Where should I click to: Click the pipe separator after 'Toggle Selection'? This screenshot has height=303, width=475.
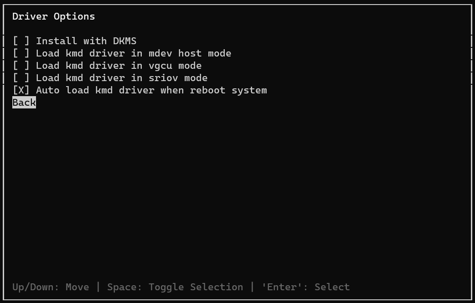[x=252, y=287]
